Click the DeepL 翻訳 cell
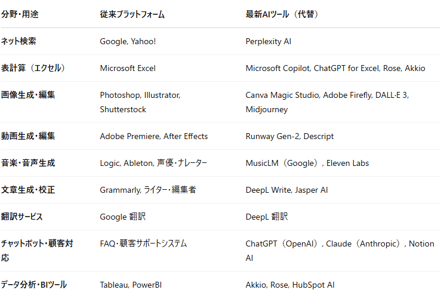 (267, 217)
